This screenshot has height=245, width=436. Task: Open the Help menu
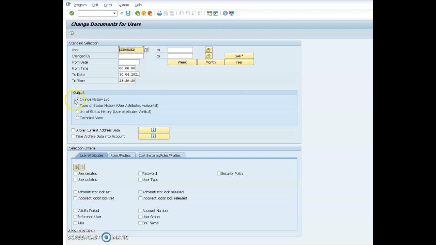click(x=138, y=5)
